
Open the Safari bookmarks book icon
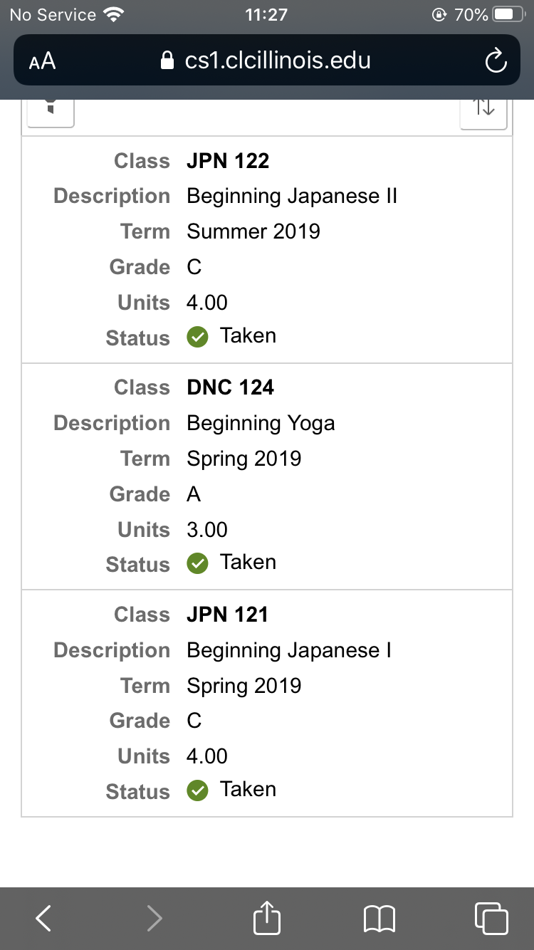click(x=379, y=919)
